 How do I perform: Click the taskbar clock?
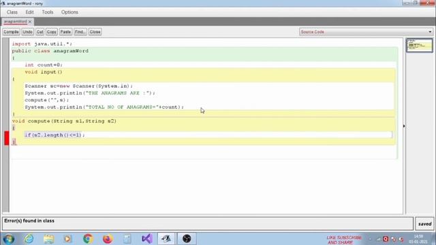pos(418,239)
